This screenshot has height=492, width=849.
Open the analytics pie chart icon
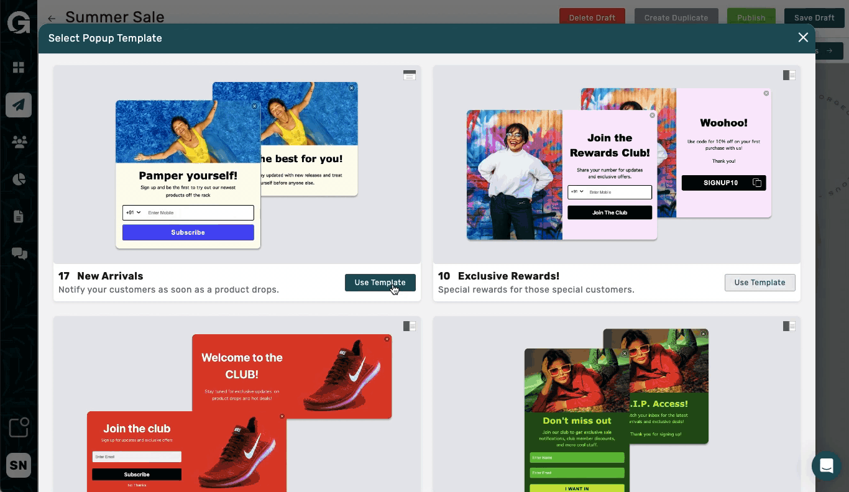tap(19, 180)
